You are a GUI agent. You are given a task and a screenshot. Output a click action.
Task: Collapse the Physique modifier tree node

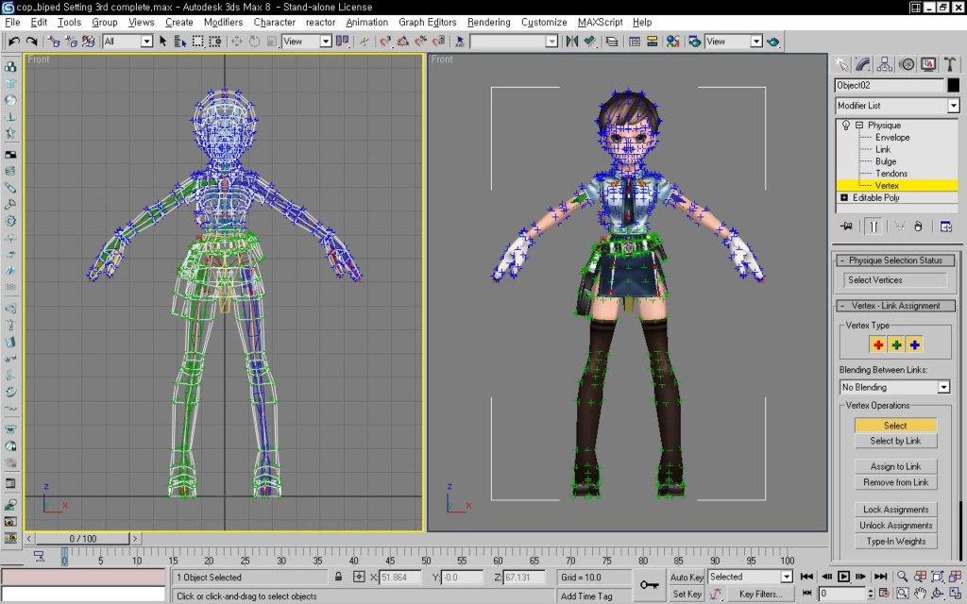click(859, 126)
